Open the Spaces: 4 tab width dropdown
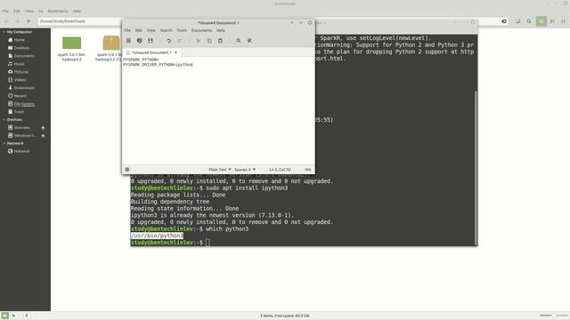This screenshot has width=570, height=320. click(245, 170)
